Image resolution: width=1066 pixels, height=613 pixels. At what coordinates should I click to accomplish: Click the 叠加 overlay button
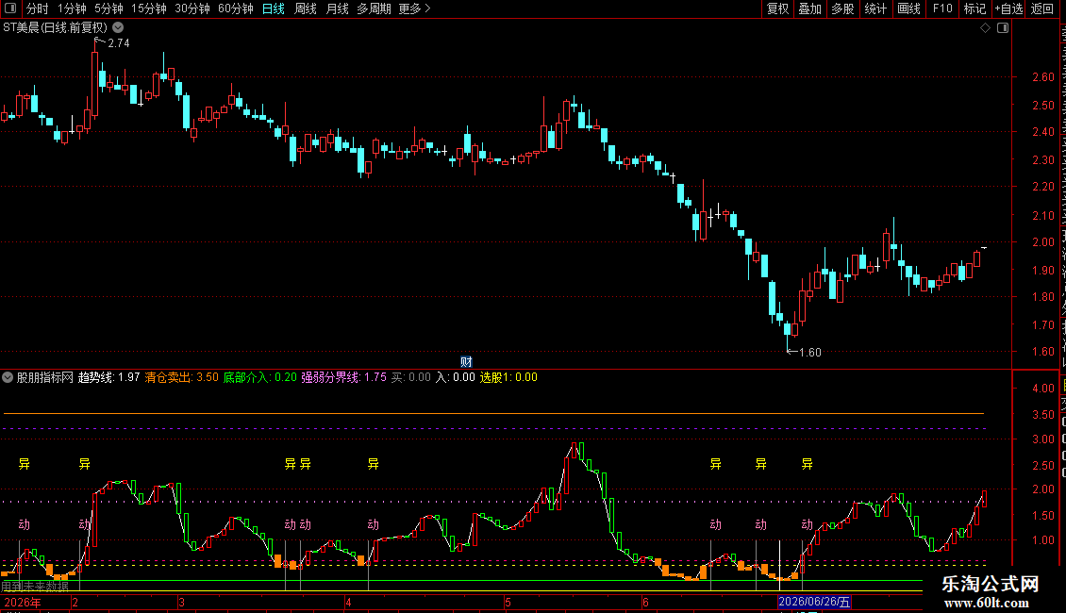pos(809,8)
